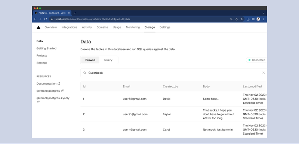Open a new browser tab with plus
The width and height of the screenshot is (299, 144).
(75, 13)
